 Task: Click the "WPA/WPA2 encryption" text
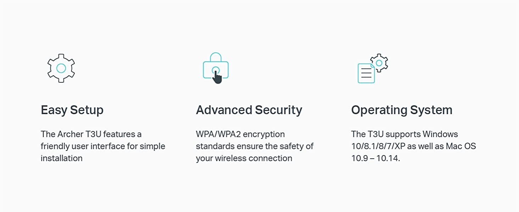point(240,134)
